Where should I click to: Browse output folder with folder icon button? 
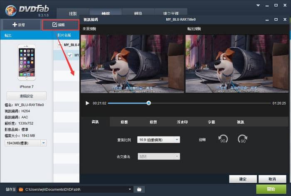click(139, 189)
